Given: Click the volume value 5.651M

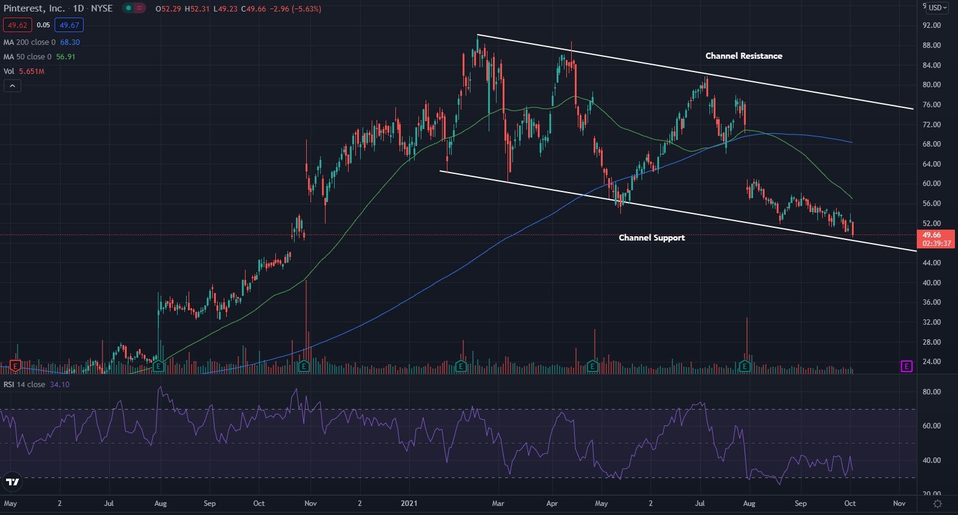Looking at the screenshot, I should pyautogui.click(x=32, y=71).
